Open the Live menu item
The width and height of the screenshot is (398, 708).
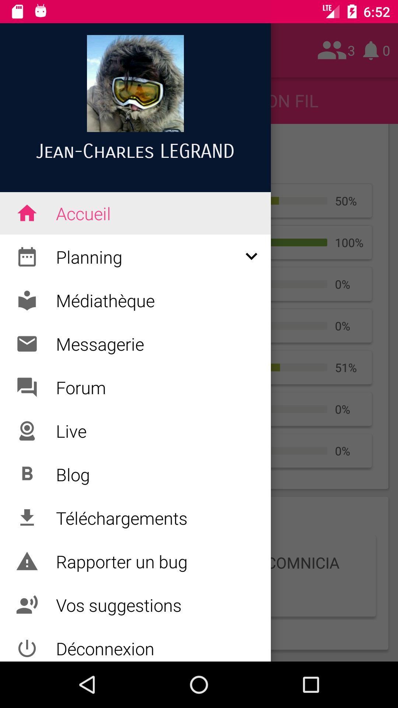pos(135,432)
